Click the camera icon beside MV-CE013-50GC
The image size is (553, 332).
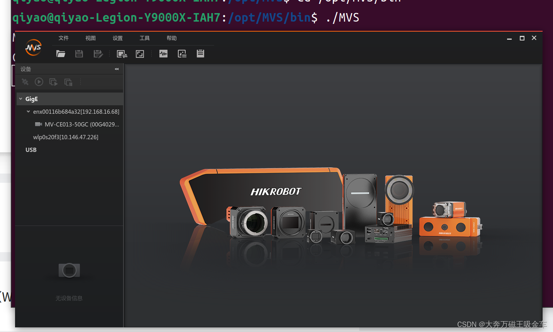(x=39, y=124)
